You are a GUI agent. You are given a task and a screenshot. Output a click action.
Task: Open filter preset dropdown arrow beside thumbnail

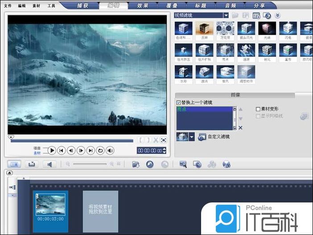coord(192,137)
